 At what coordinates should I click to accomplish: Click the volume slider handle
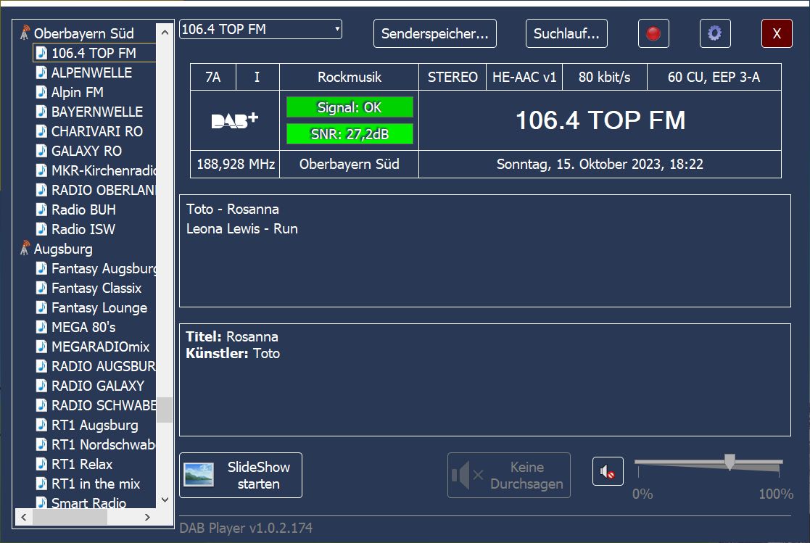tap(730, 462)
